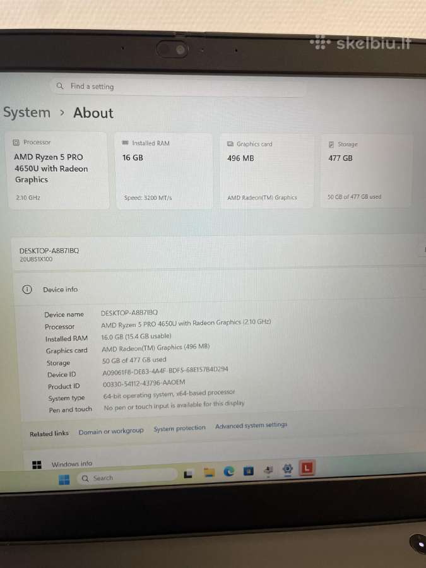Select device name DESKTOP-A8B7IBQ heading
Screen dimensions: 426x568
click(49, 251)
